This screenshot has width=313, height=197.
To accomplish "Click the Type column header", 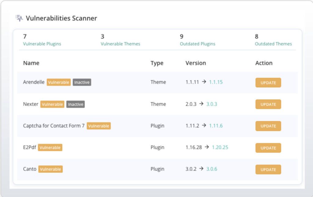I will [x=157, y=63].
